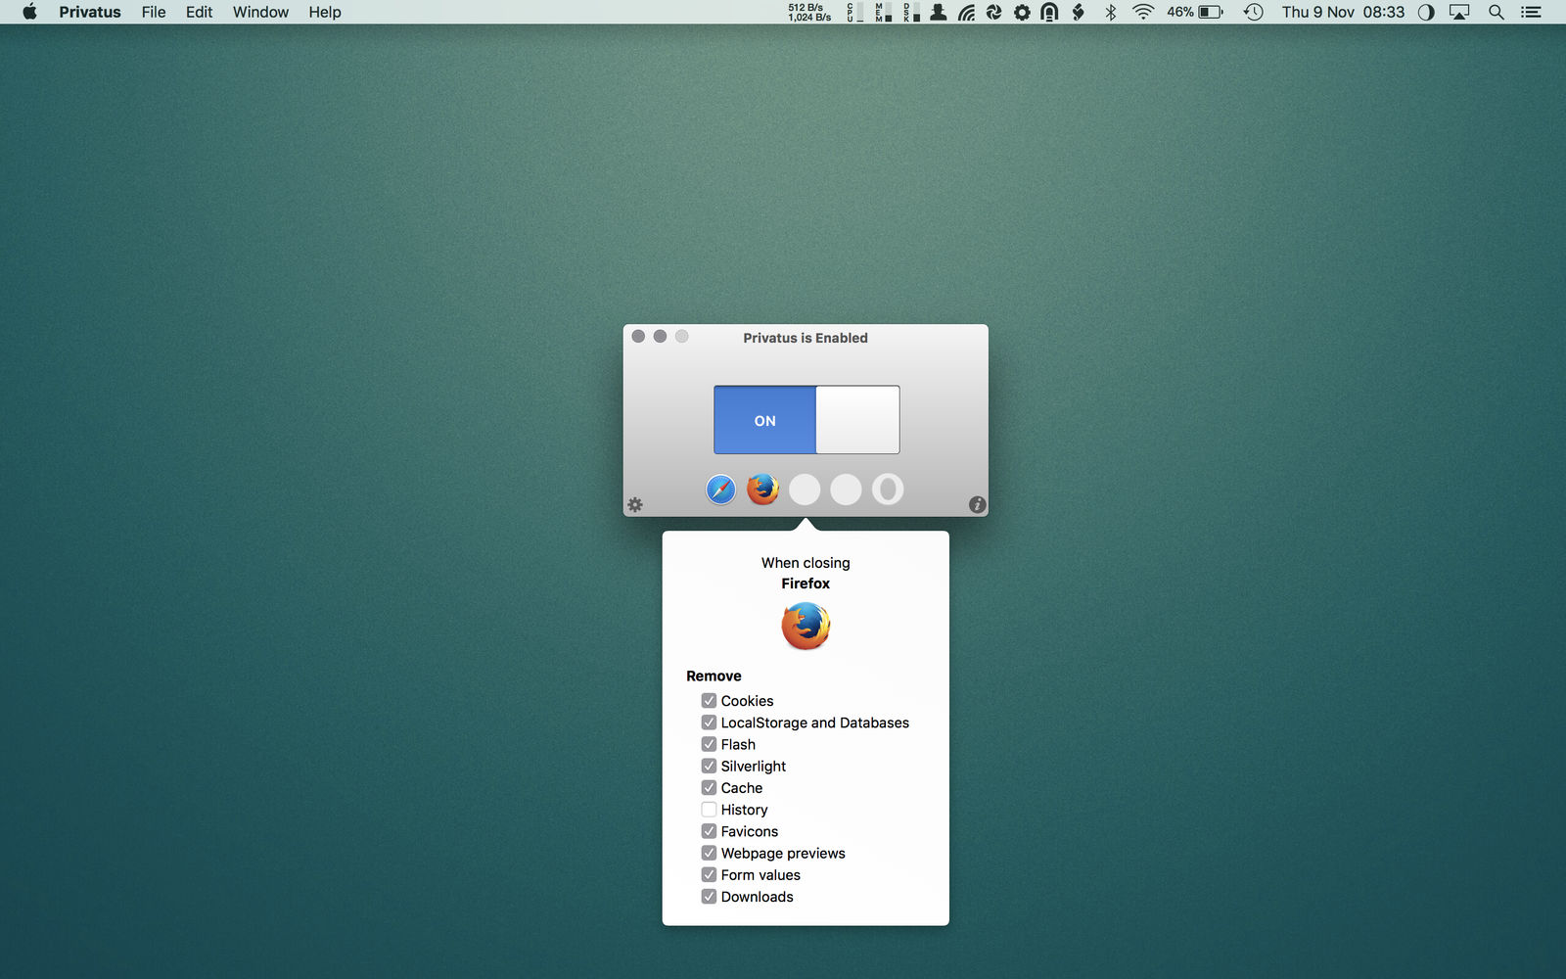Open Time Machine menu bar icon
This screenshot has height=979, width=1566.
pyautogui.click(x=1253, y=12)
